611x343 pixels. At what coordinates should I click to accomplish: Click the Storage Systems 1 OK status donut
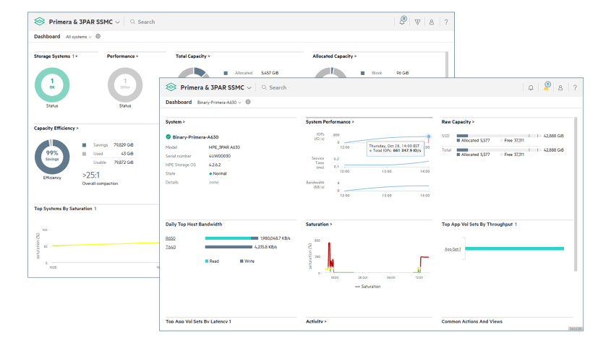tap(52, 85)
